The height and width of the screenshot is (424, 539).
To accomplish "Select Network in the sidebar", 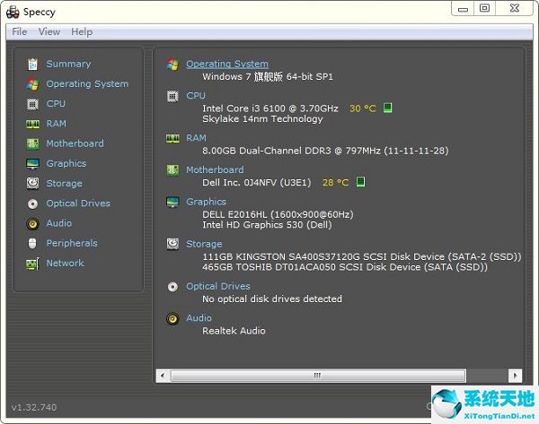I will [x=66, y=263].
